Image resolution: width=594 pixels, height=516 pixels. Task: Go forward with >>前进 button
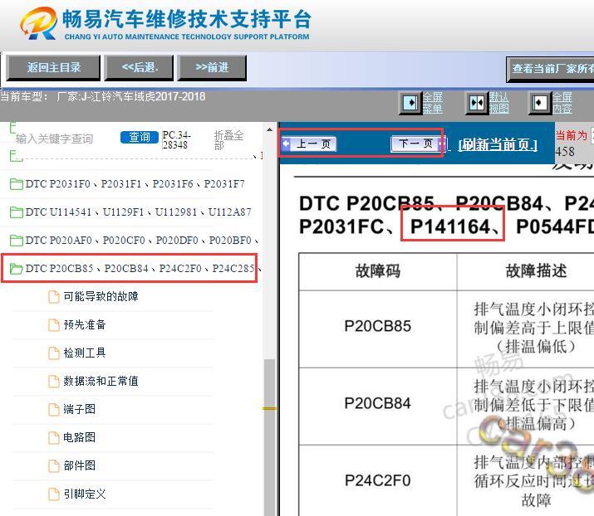pos(212,68)
